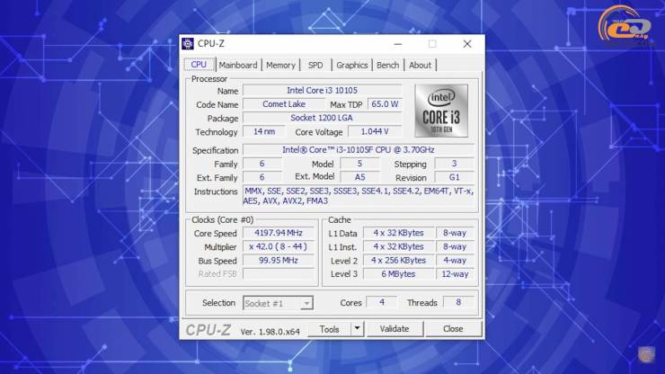Open the Mainboard tab
This screenshot has height=374, width=665.
click(238, 65)
